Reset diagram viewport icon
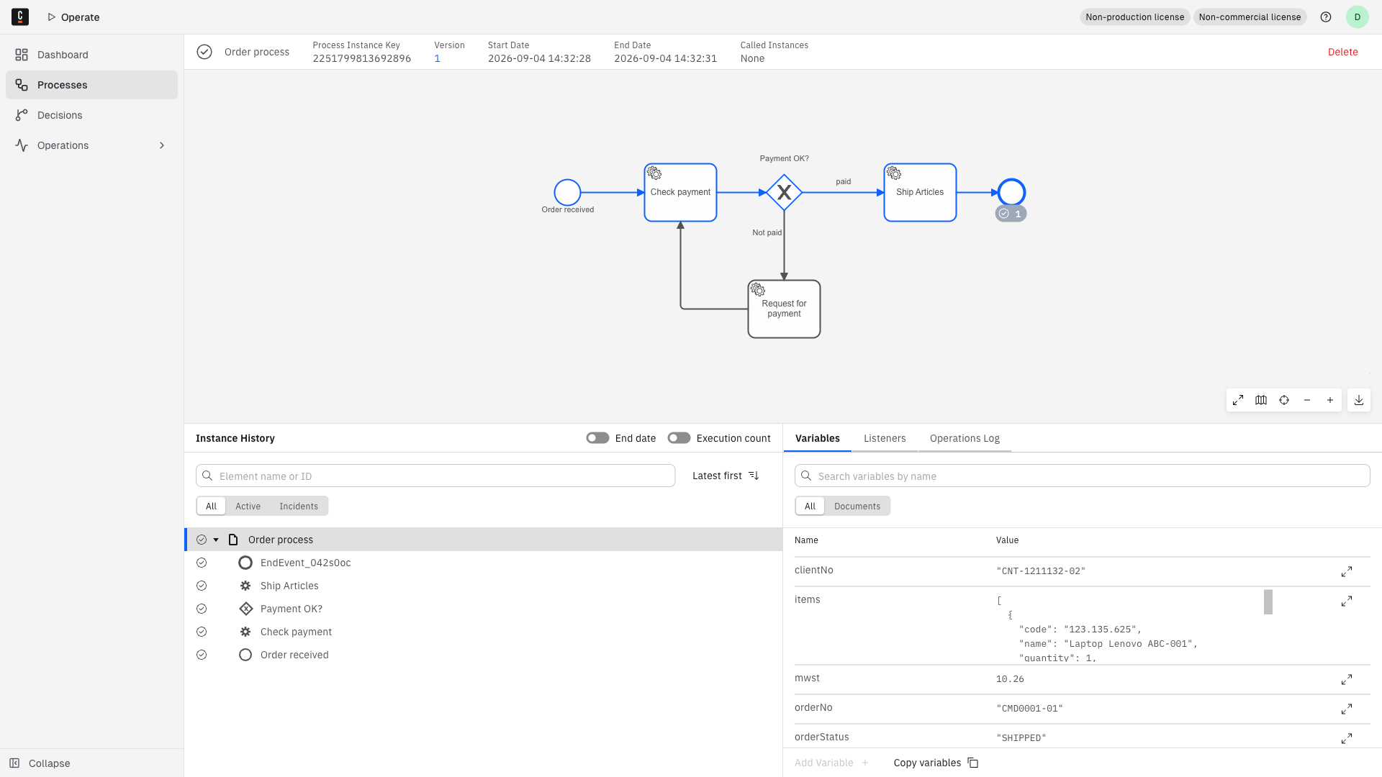1382x777 pixels. (1284, 400)
